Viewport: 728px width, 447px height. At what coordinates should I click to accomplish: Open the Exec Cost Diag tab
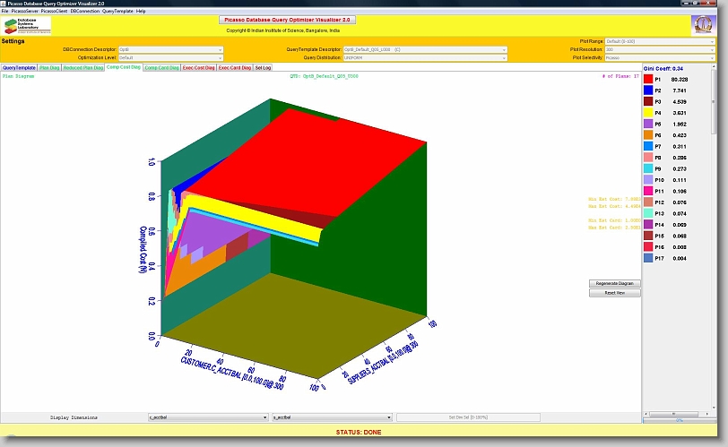click(198, 68)
